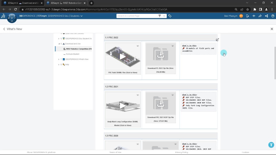Screen dimensions: 276x155
Task: Open the help question mark icon
Action: coord(273,16)
